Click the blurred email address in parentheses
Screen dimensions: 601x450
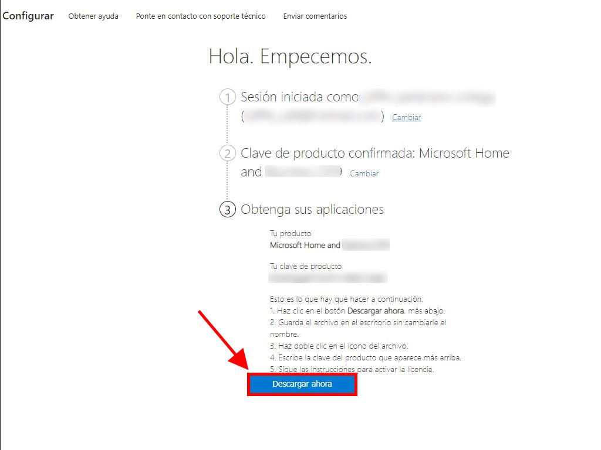(x=312, y=117)
